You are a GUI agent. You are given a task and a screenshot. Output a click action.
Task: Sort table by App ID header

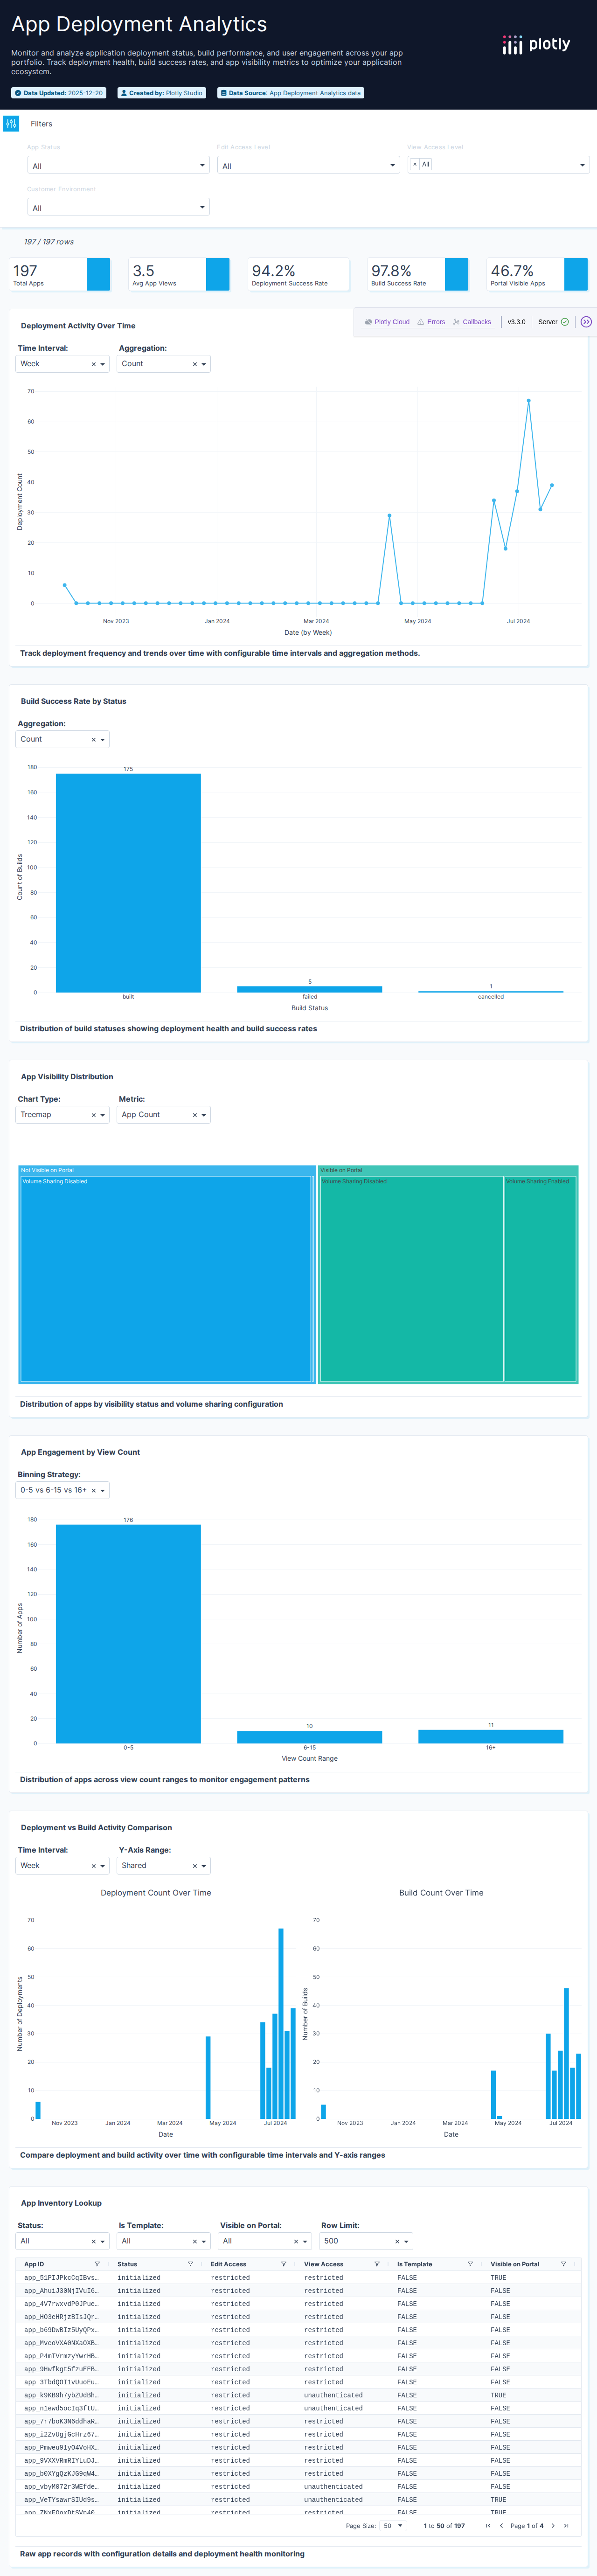point(34,2265)
